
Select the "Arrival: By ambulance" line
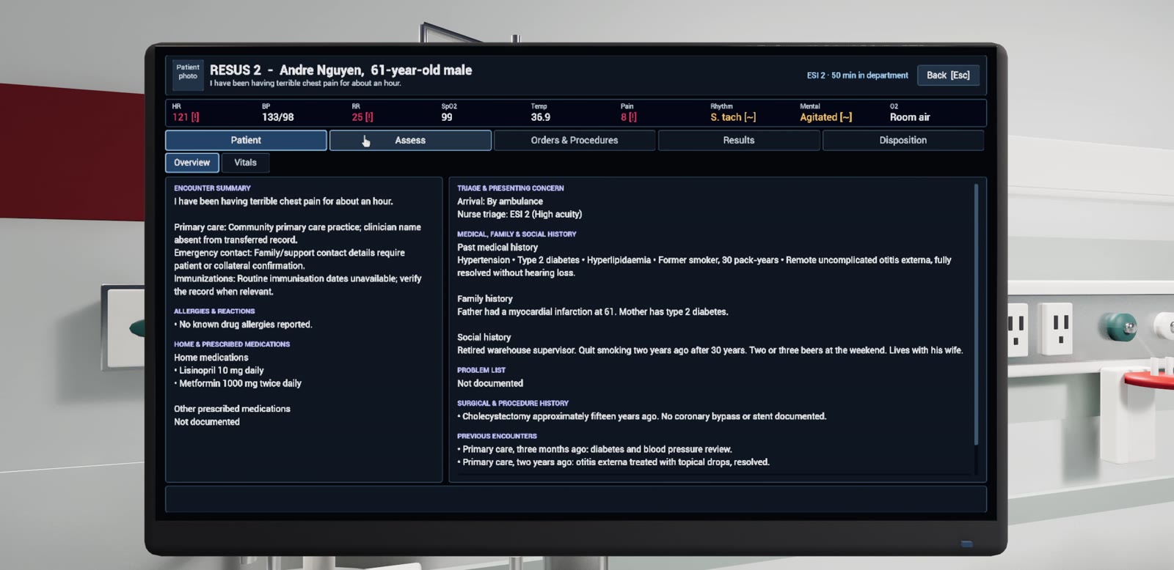(x=500, y=201)
